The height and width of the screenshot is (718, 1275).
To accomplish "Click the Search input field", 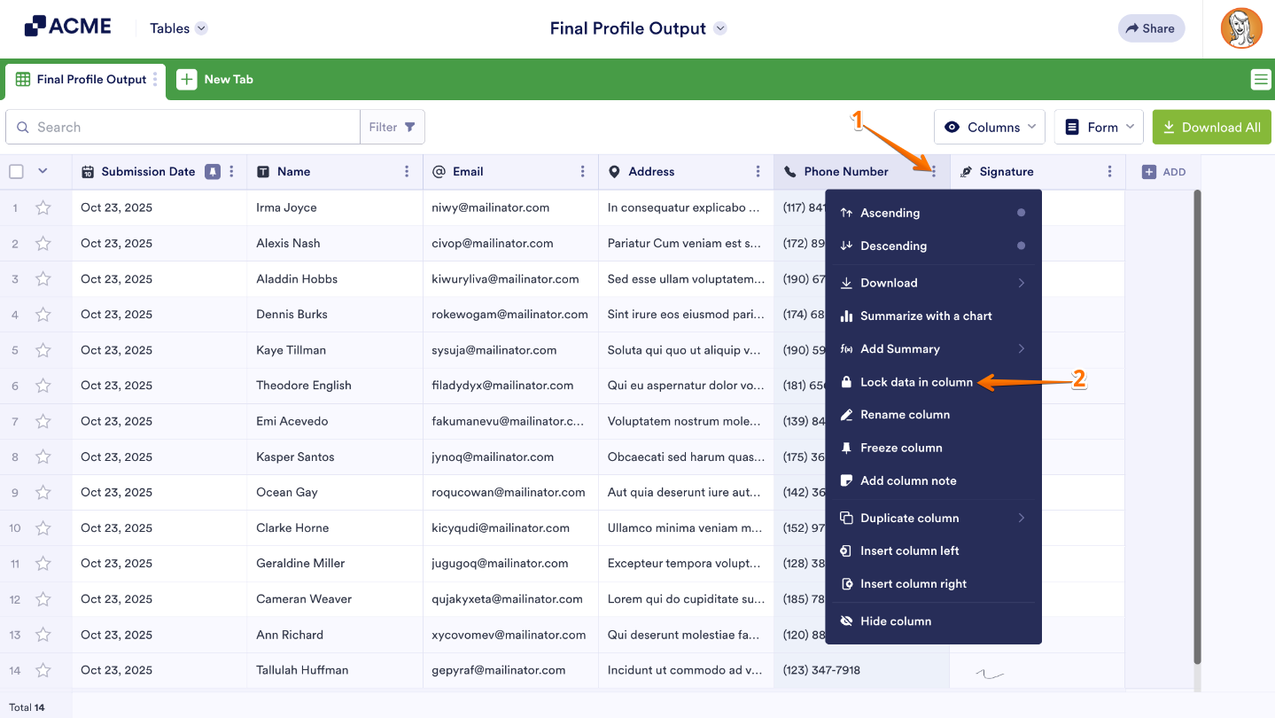I will click(x=183, y=128).
